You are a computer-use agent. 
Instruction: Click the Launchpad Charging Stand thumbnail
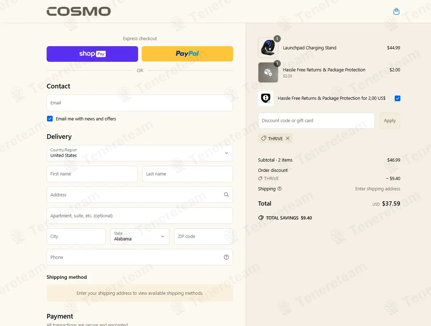(x=268, y=48)
